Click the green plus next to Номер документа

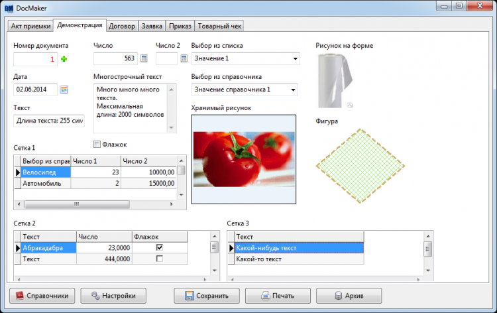(64, 59)
